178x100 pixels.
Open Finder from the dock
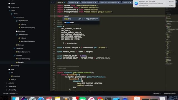point(16,99)
